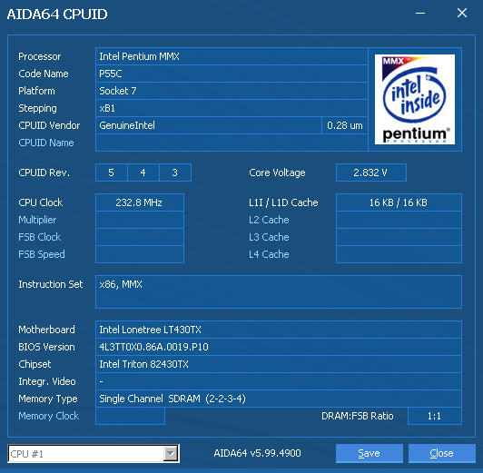
Task: Click CPUID Rev. family value '5'
Action: click(111, 172)
